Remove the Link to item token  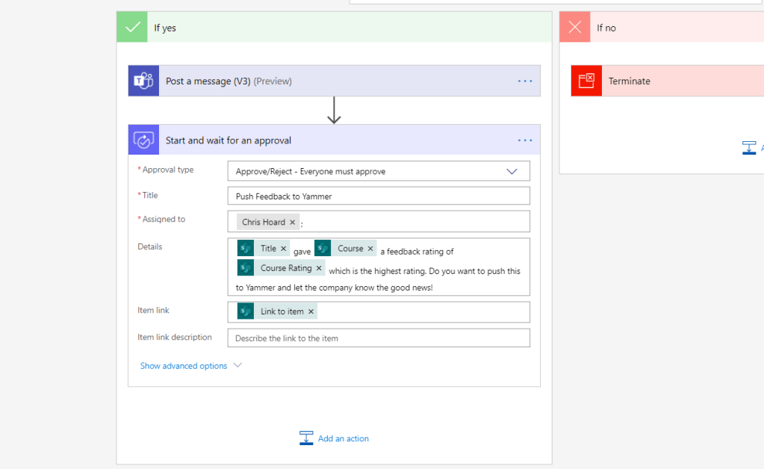[x=311, y=311]
